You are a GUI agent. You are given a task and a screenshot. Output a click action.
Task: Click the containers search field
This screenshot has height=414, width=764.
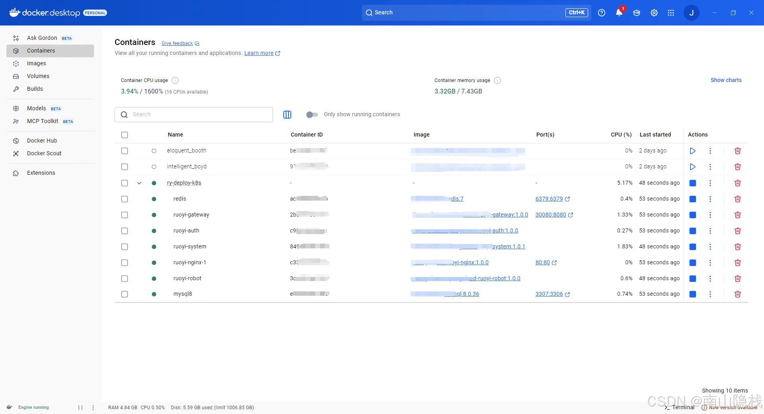(194, 115)
